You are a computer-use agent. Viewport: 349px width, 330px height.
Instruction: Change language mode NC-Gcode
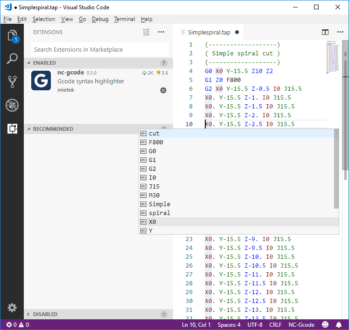[x=301, y=325]
